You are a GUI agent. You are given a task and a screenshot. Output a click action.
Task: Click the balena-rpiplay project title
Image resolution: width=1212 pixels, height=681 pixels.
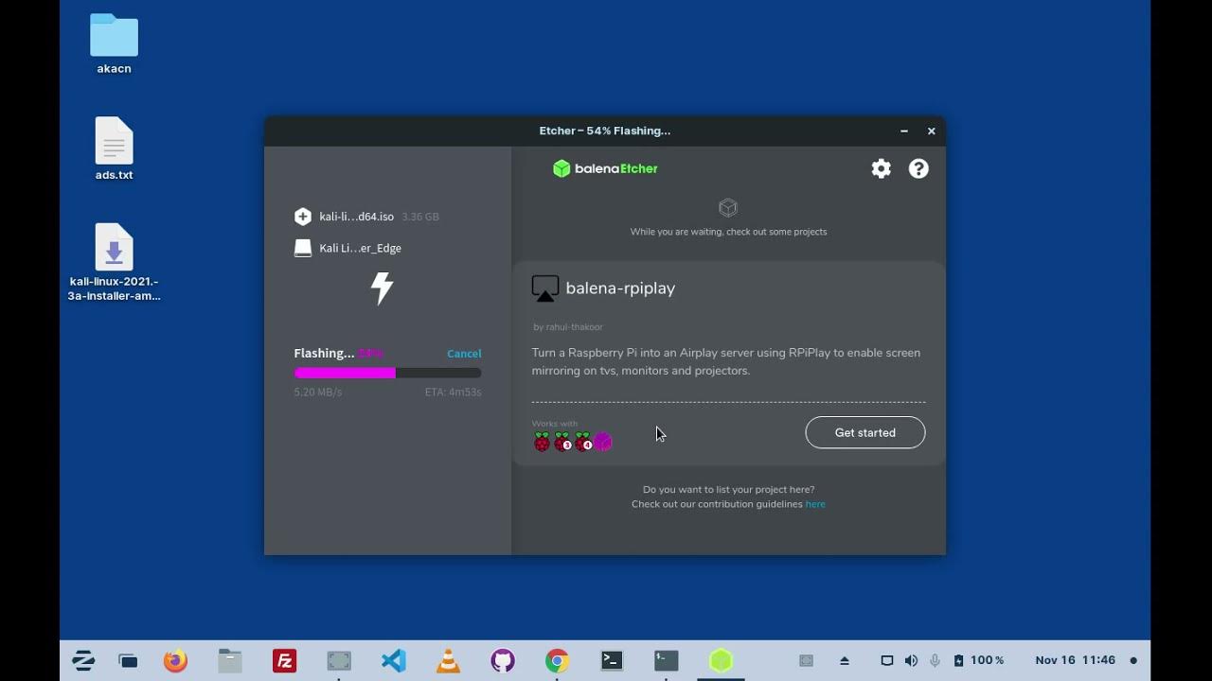[620, 288]
